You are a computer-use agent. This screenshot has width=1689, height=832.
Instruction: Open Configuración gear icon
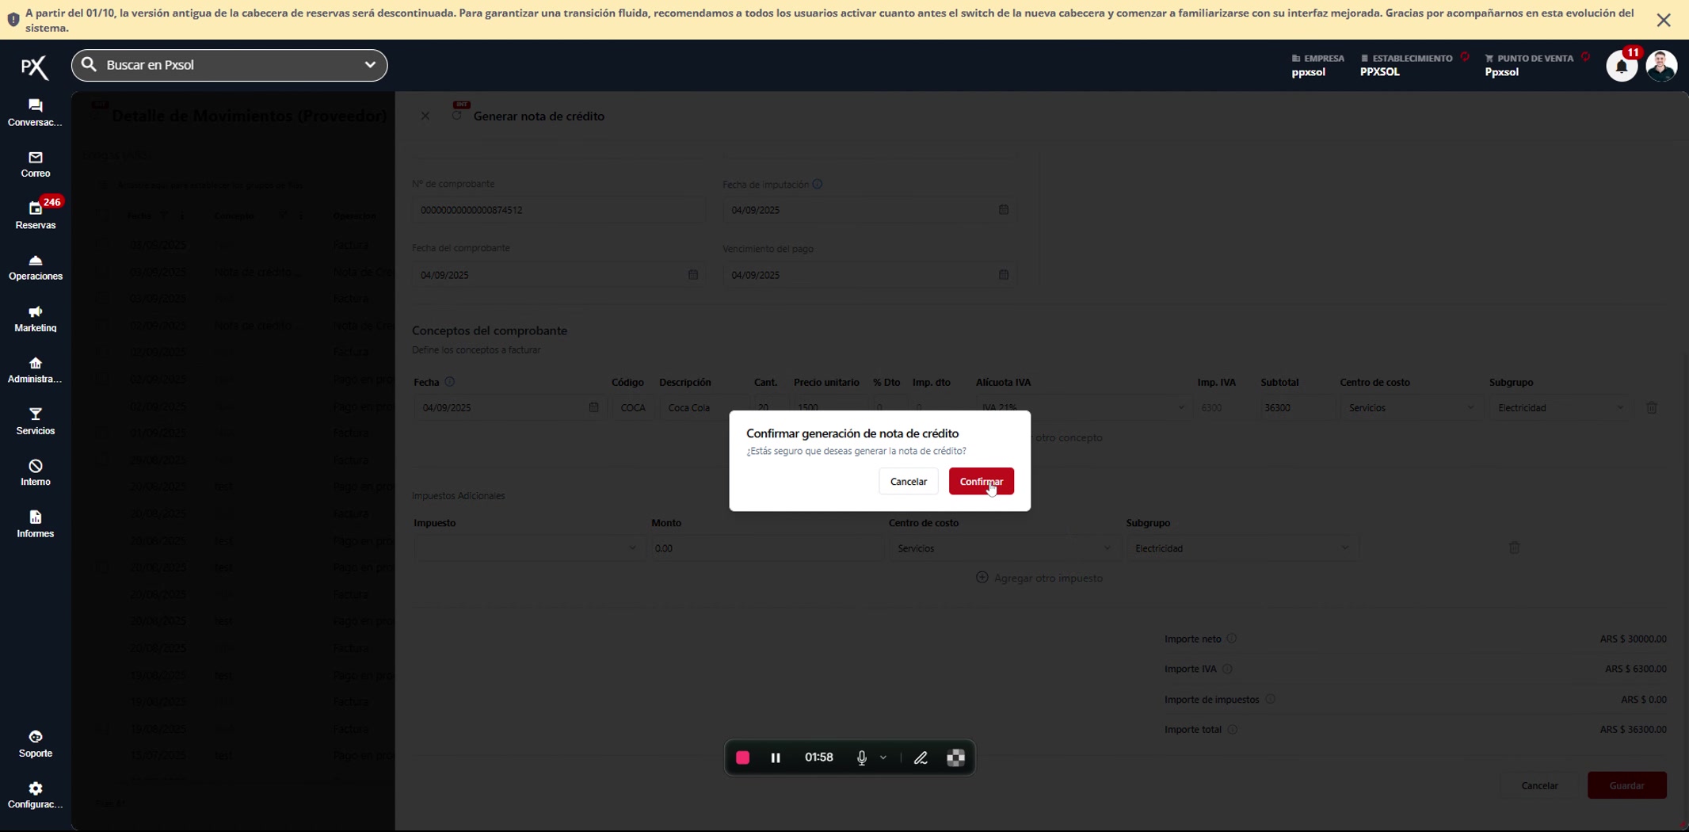[x=35, y=795]
